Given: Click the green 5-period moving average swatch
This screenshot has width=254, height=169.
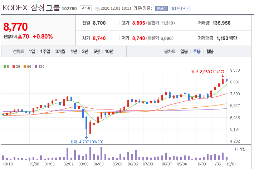Looking at the screenshot, I should [5, 67].
